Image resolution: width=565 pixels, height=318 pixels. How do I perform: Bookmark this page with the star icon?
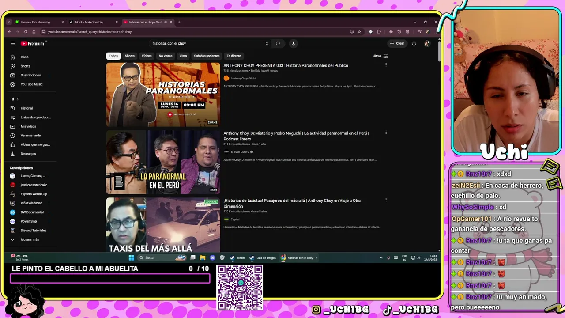coord(359,32)
